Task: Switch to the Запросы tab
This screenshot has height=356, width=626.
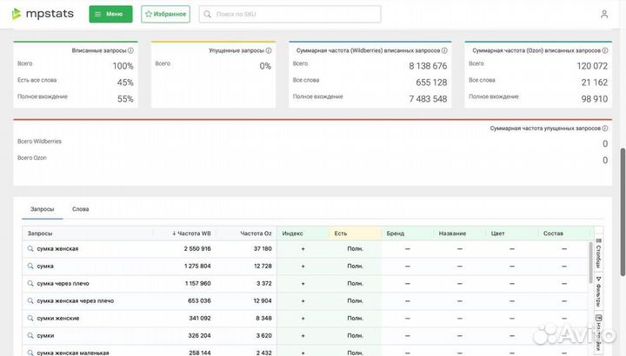Action: click(42, 209)
